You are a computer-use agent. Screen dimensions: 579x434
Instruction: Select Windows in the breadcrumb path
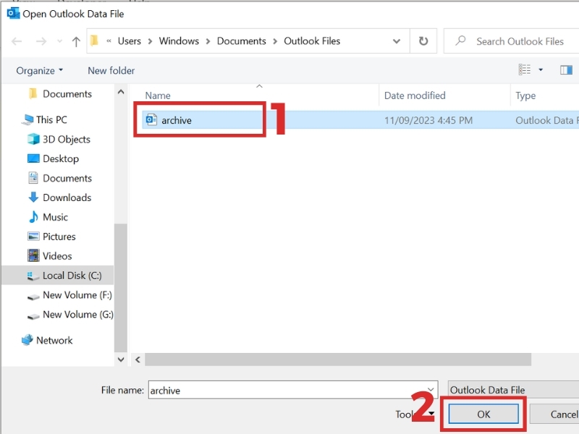(x=179, y=41)
